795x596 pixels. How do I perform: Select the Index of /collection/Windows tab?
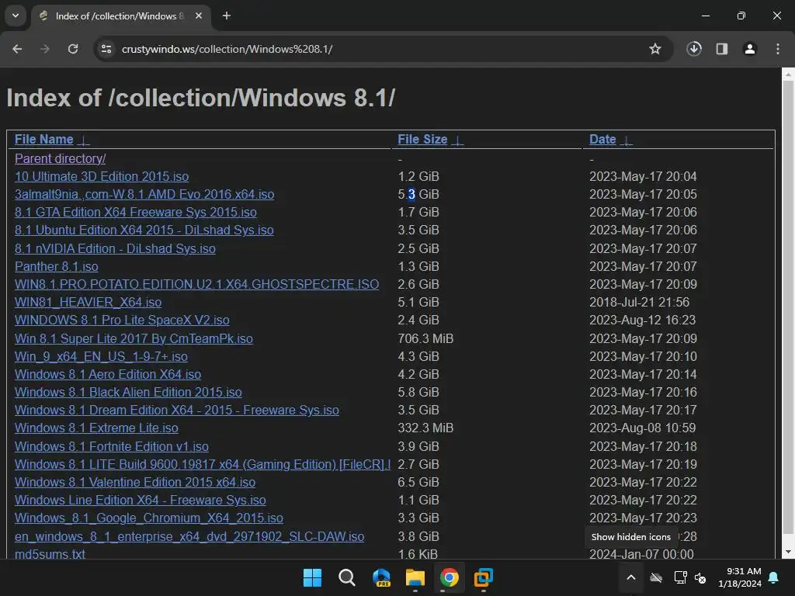(x=120, y=16)
